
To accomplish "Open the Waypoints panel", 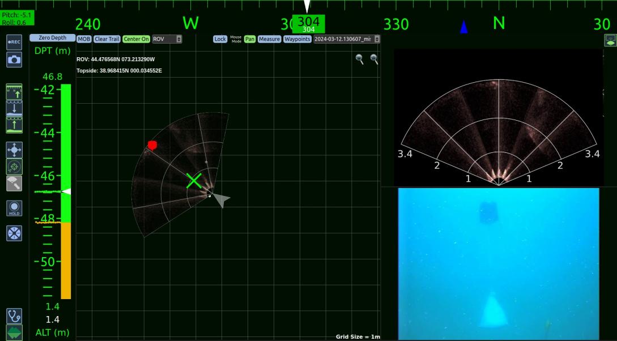I will 297,39.
